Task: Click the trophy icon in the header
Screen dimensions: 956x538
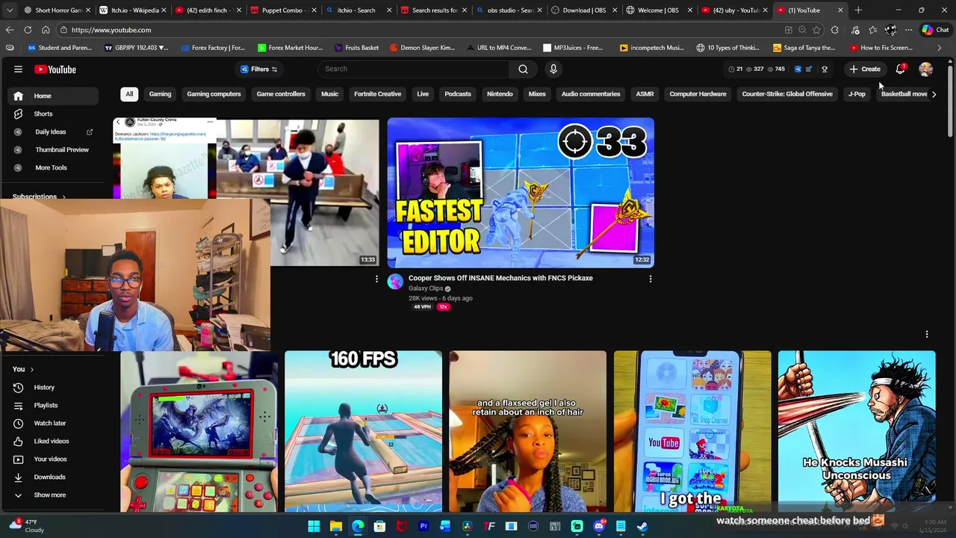Action: coord(825,69)
